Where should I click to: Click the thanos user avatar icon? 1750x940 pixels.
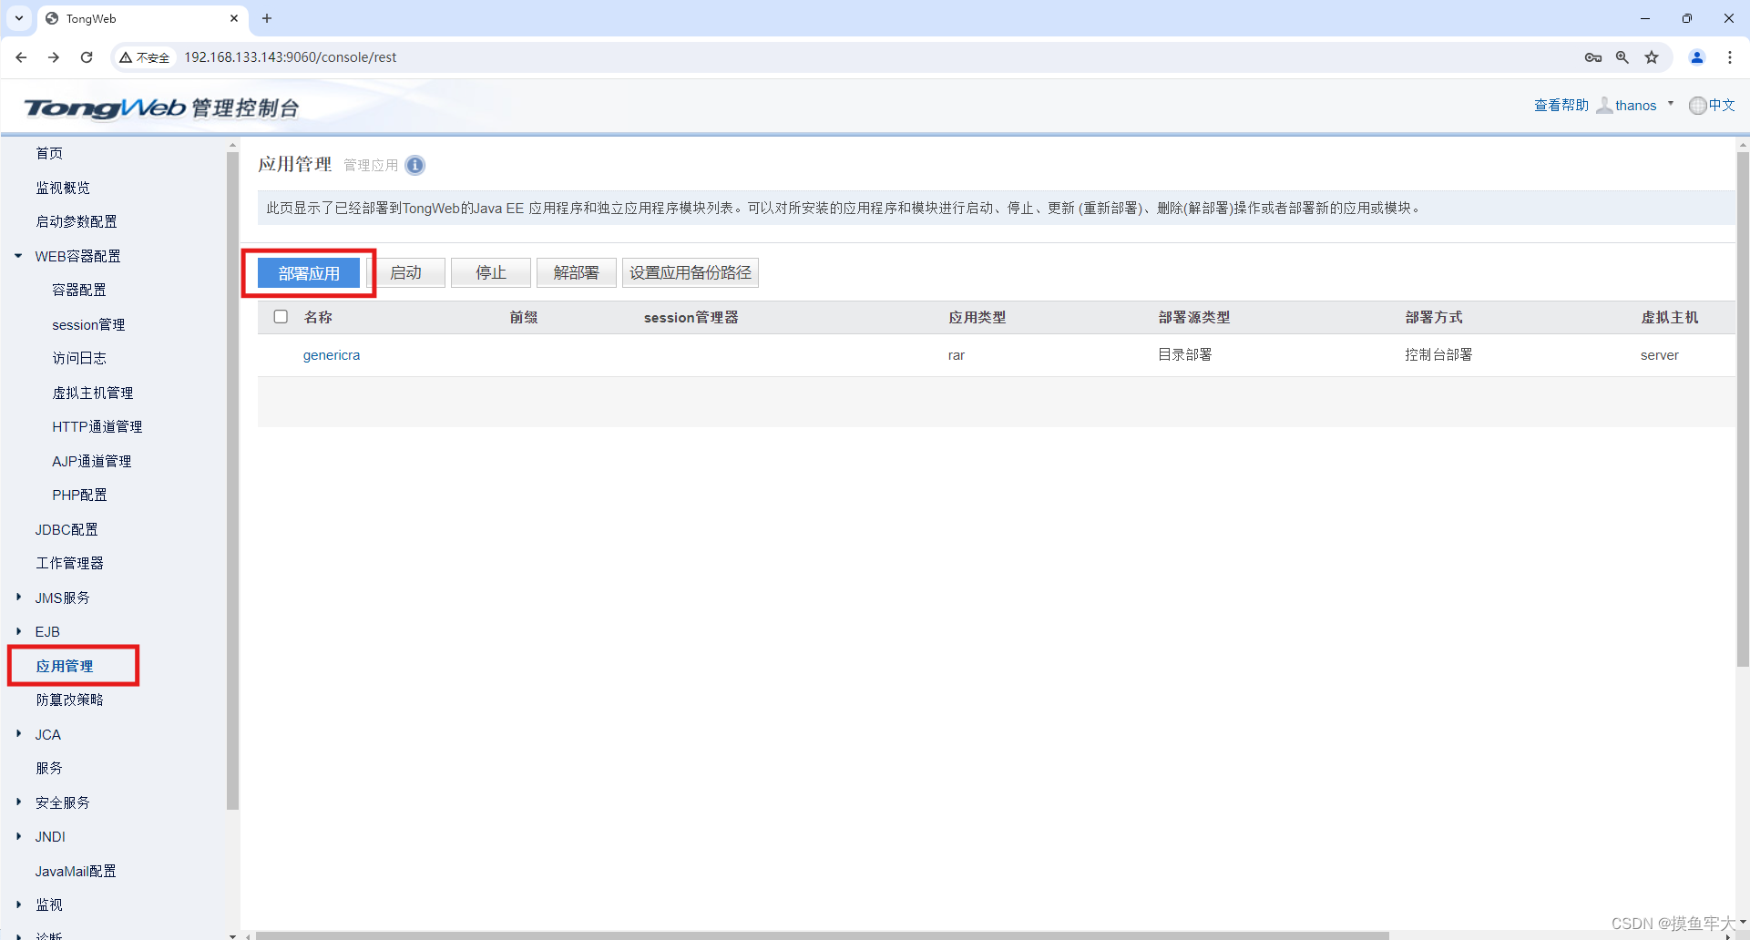(x=1604, y=106)
